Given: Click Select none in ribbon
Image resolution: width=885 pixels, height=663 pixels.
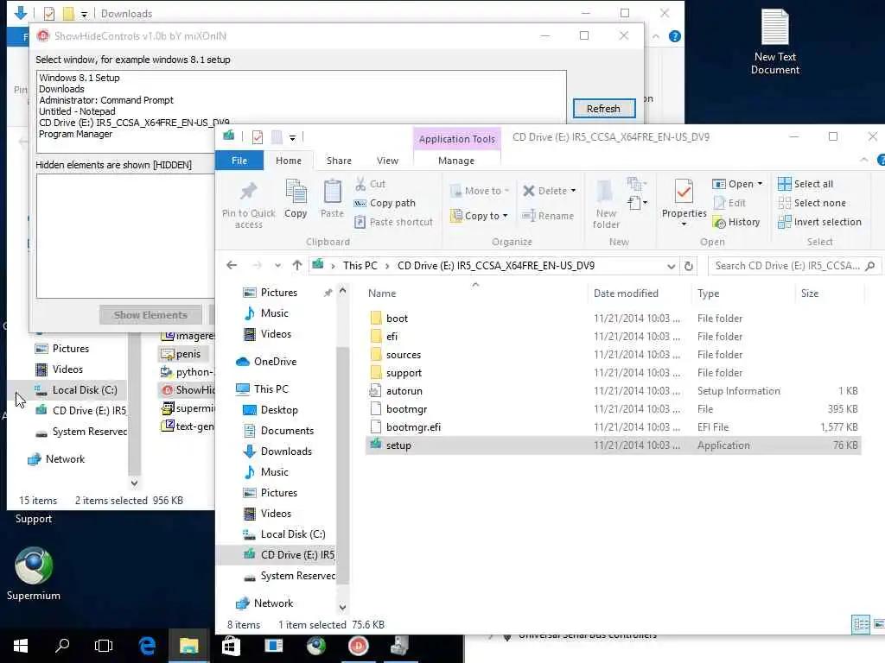Looking at the screenshot, I should 812,203.
